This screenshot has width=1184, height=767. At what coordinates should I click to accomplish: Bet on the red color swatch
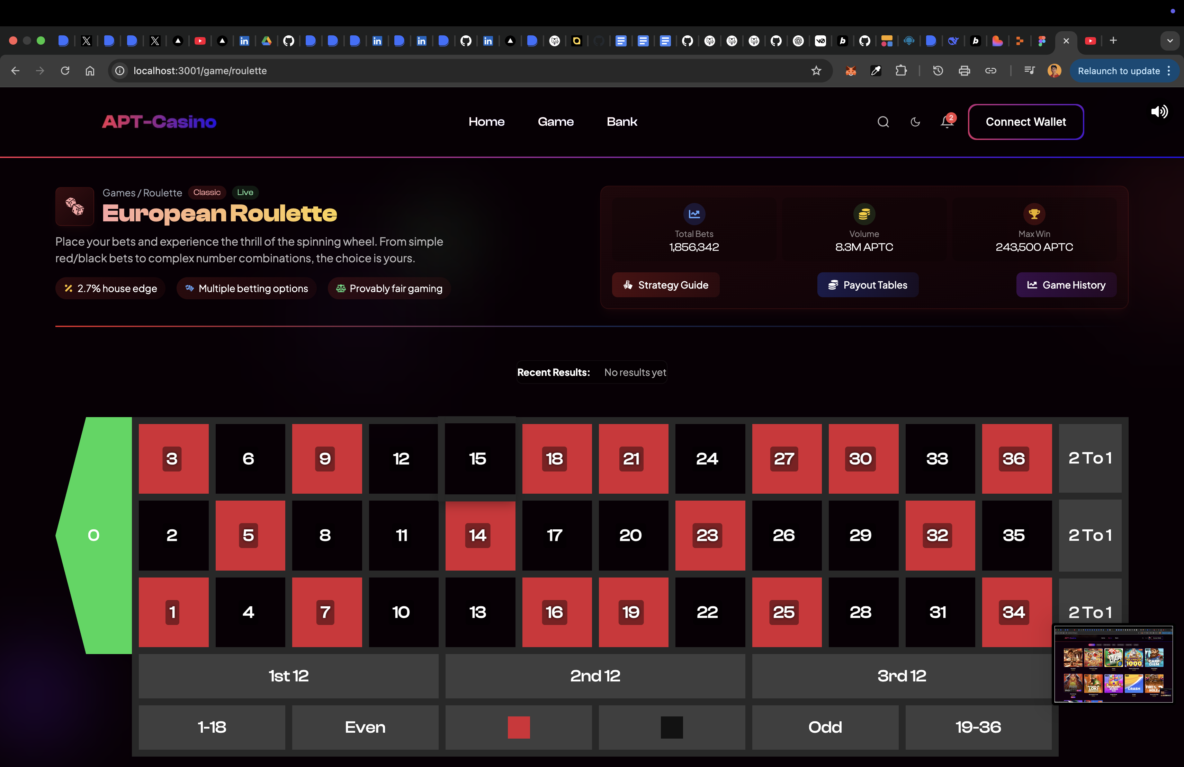(x=518, y=727)
